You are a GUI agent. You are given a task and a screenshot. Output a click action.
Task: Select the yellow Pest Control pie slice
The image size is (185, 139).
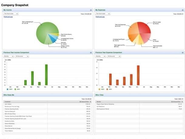tap(55, 34)
